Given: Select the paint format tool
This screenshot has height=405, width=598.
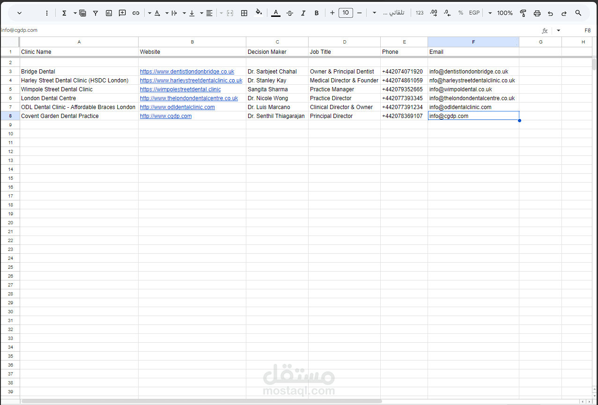Looking at the screenshot, I should (523, 13).
